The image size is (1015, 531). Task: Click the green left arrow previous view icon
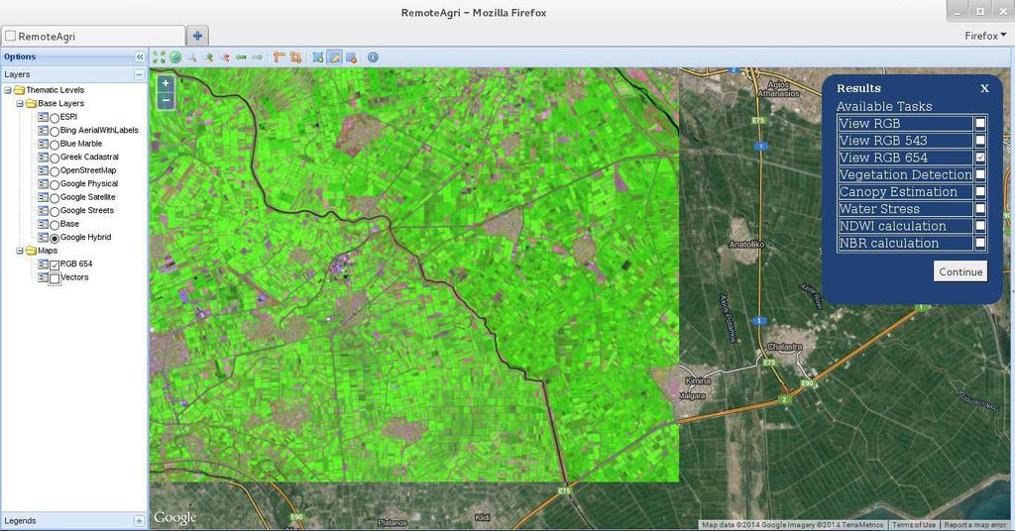pyautogui.click(x=241, y=57)
